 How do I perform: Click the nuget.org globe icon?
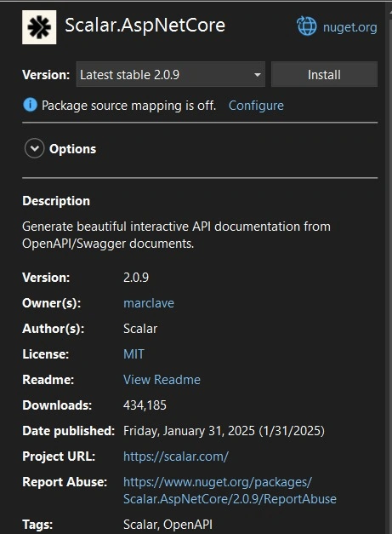[307, 26]
